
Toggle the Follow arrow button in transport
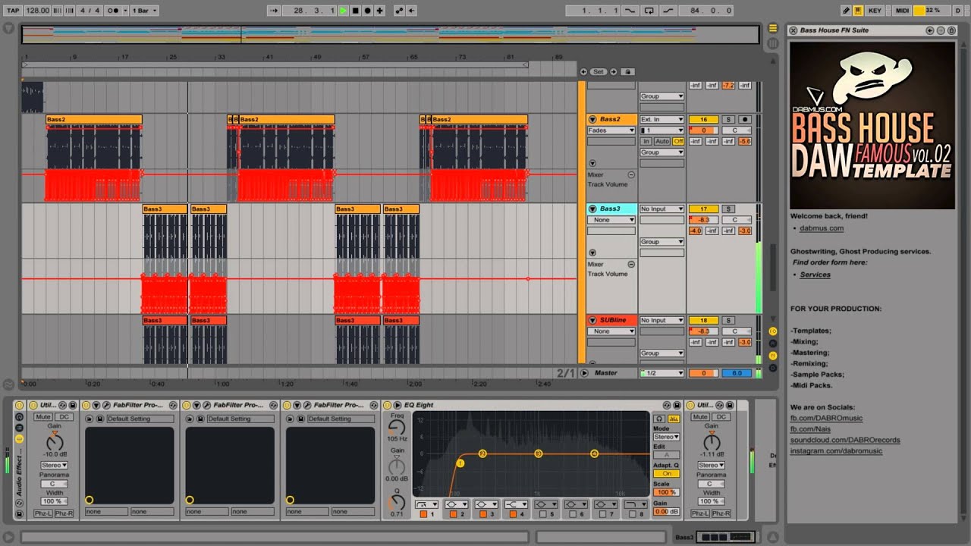[x=275, y=11]
